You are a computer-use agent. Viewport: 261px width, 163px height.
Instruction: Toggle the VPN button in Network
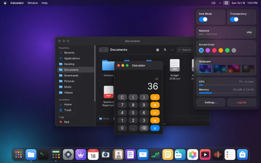[x=249, y=33]
